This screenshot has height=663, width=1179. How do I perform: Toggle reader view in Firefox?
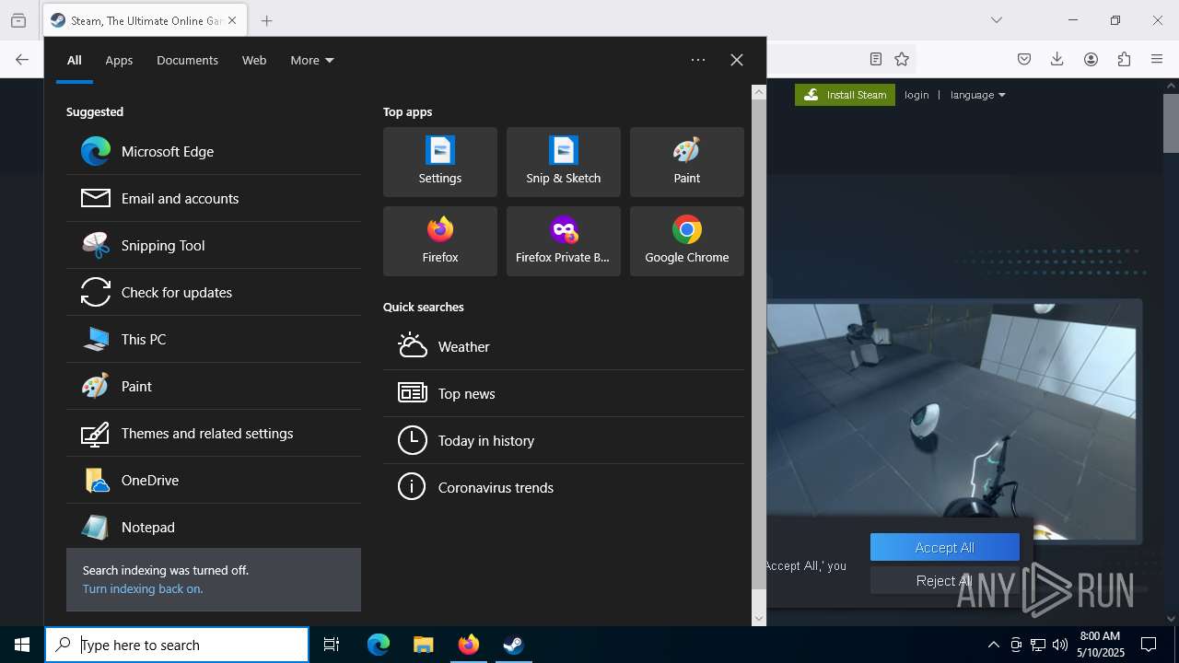pos(876,59)
